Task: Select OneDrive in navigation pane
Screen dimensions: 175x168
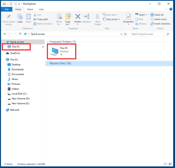Action: point(13,53)
